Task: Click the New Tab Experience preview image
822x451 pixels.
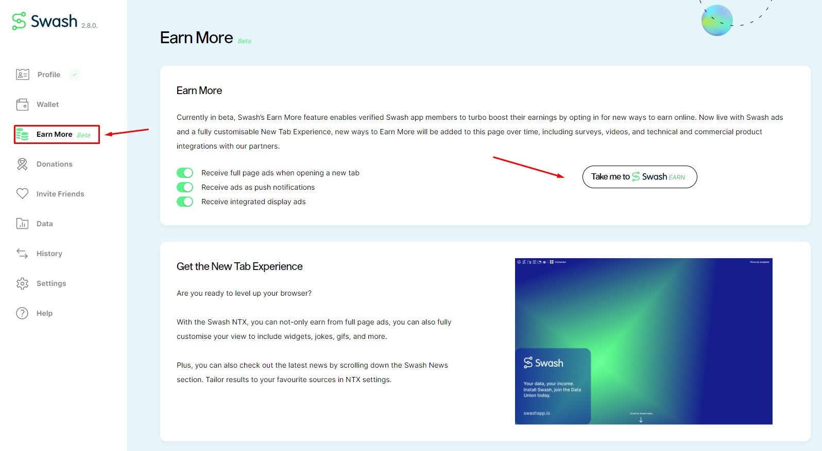Action: (x=644, y=341)
